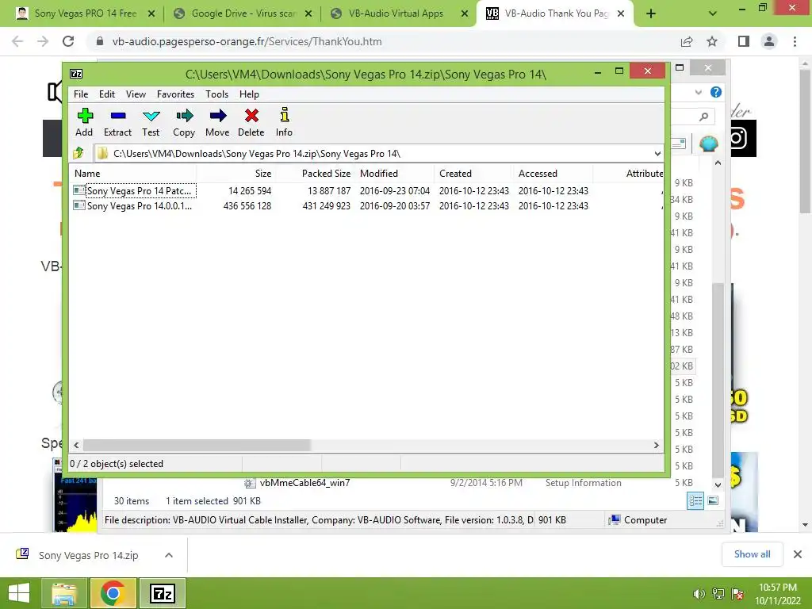Sort by Name column header

133,174
